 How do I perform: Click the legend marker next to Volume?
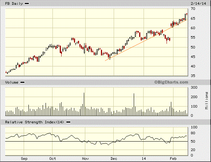point(22,82)
